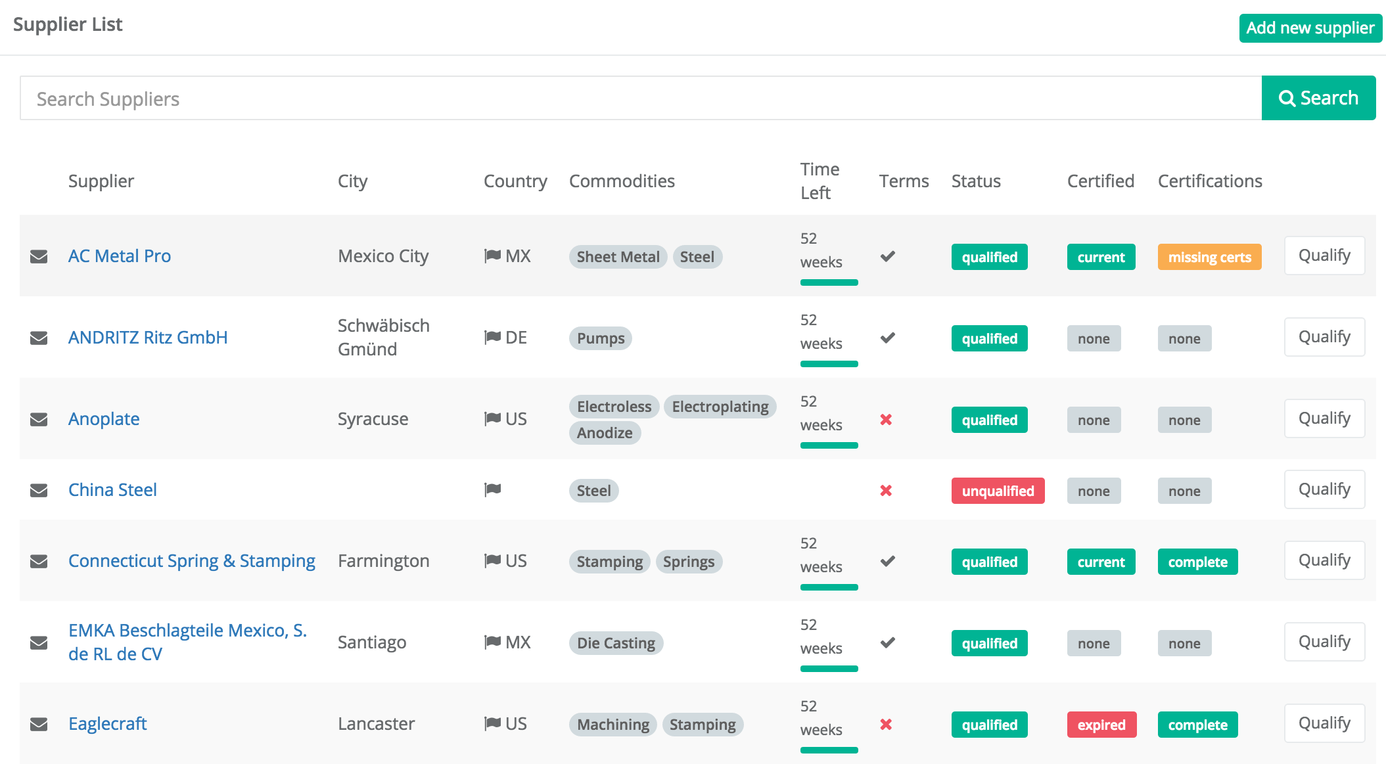Click the flag icon in China Steel row
1386x764 pixels.
pyautogui.click(x=492, y=489)
